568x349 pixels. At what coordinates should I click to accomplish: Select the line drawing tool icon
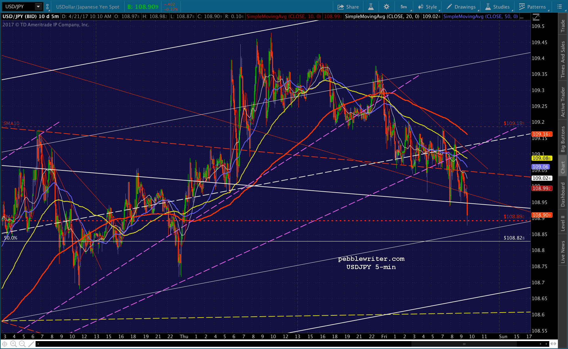(31, 344)
